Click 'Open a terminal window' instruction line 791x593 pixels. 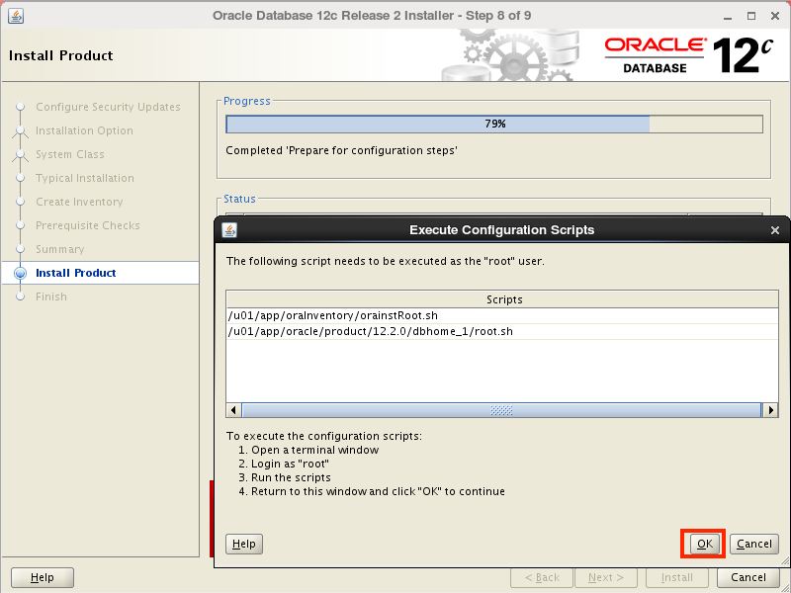308,450
